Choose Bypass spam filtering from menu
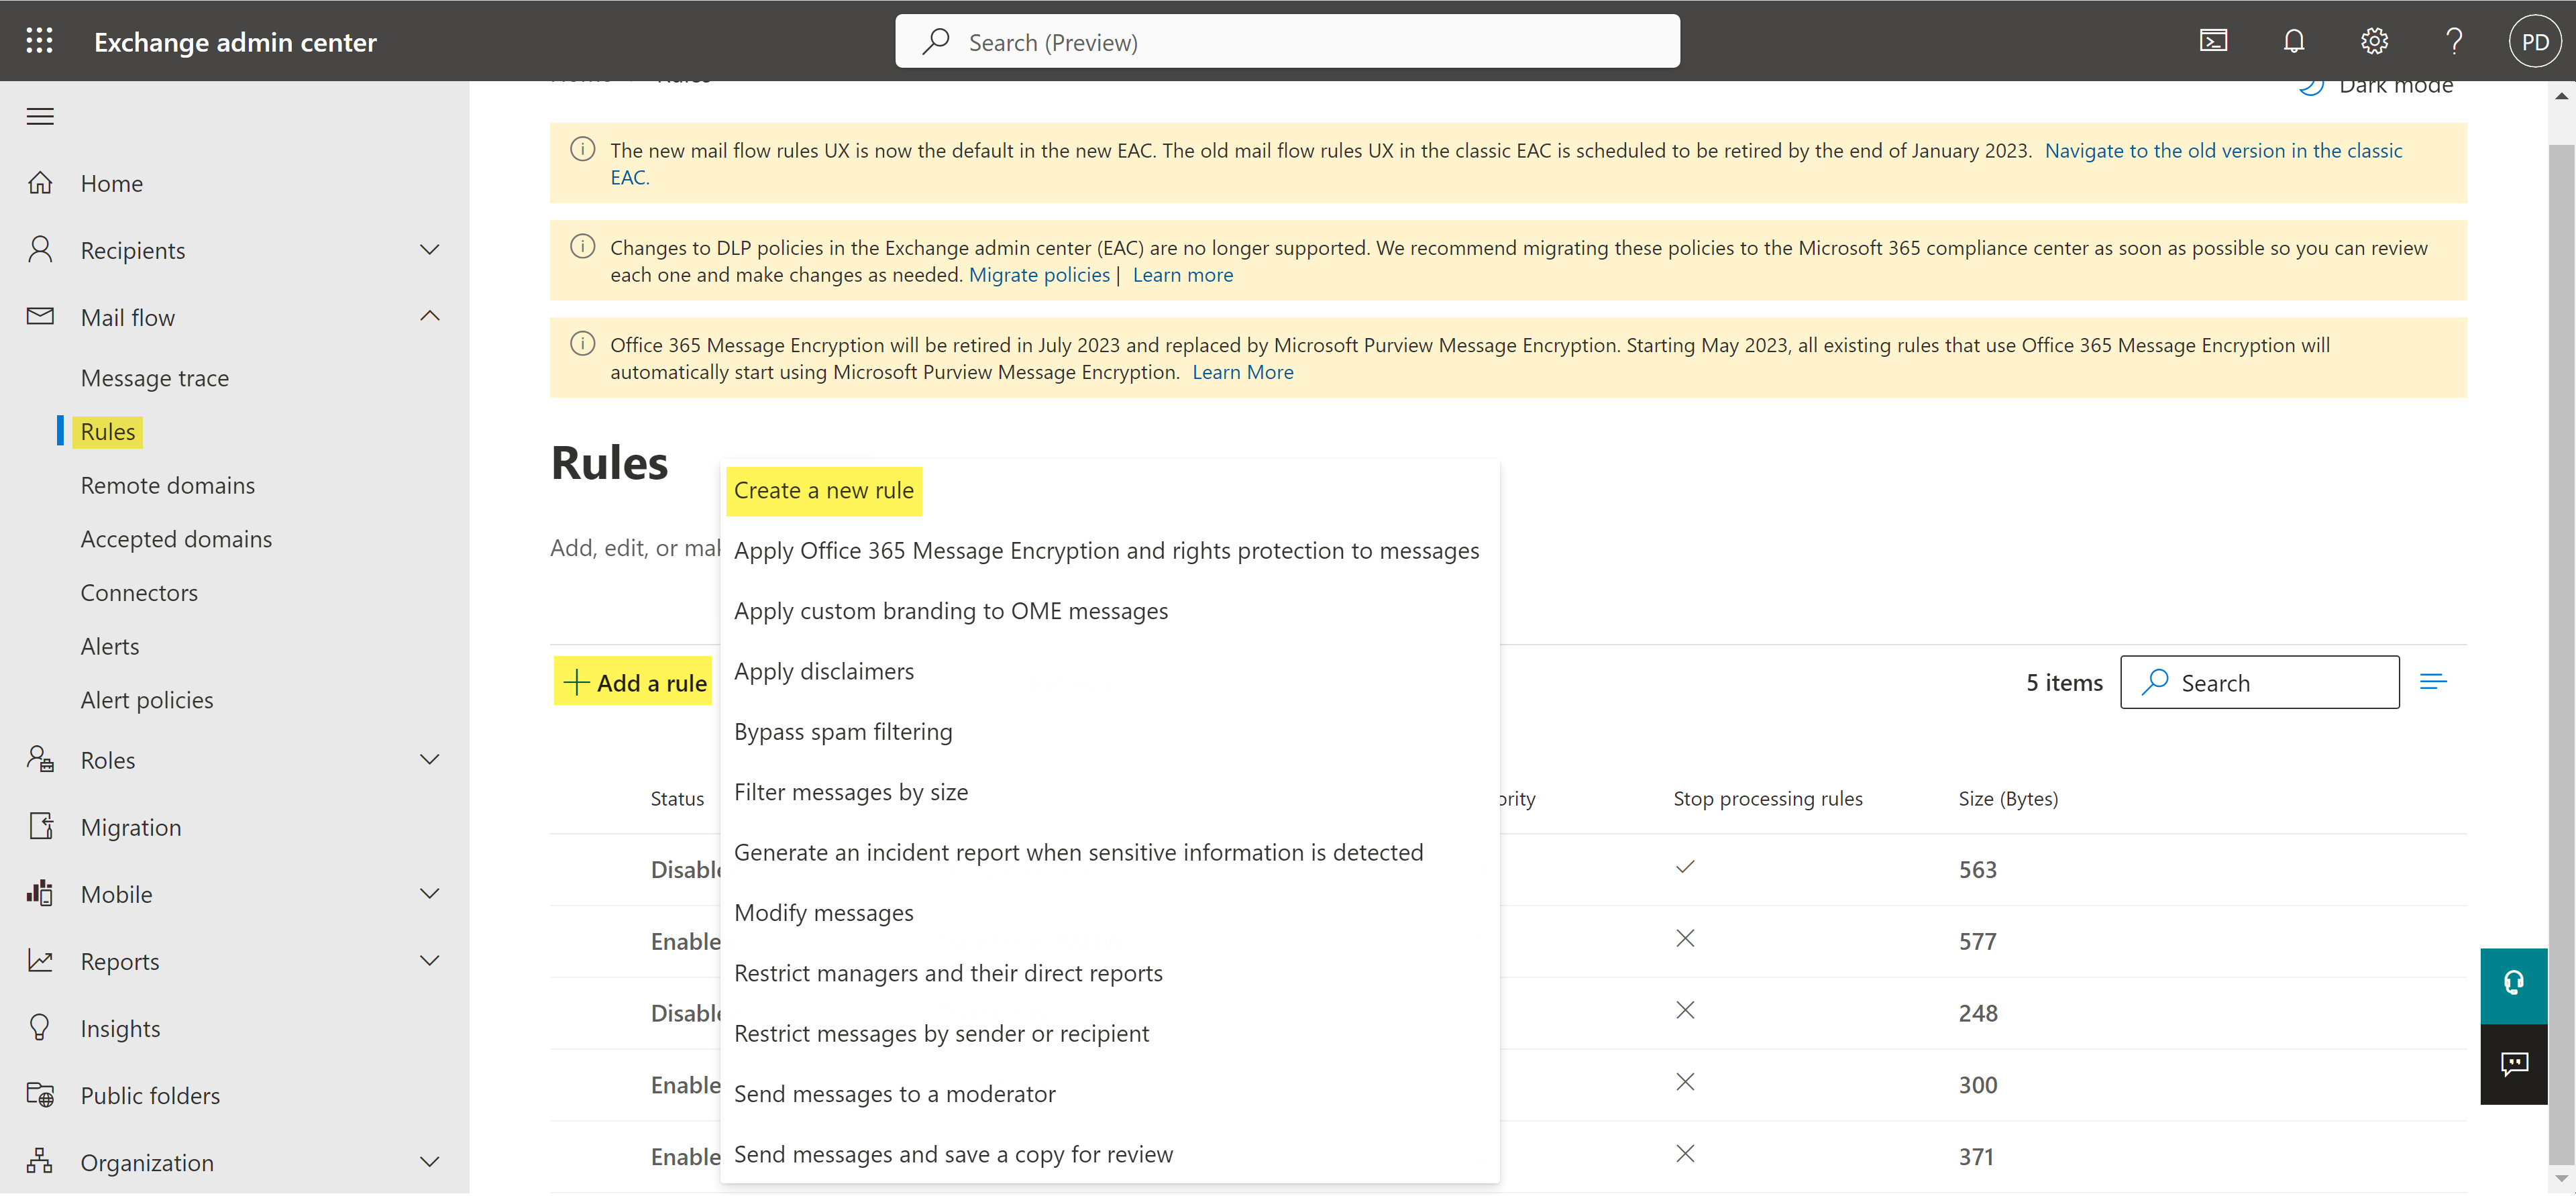 842,732
